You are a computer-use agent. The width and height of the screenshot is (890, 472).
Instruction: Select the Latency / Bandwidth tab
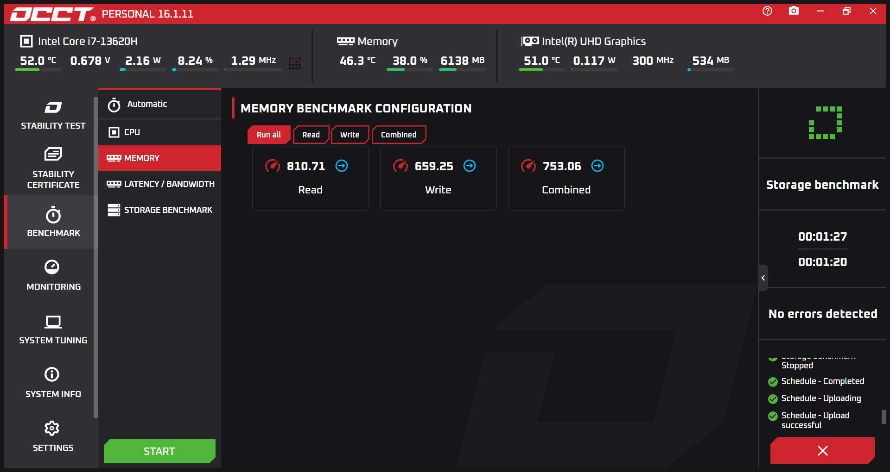pos(159,184)
